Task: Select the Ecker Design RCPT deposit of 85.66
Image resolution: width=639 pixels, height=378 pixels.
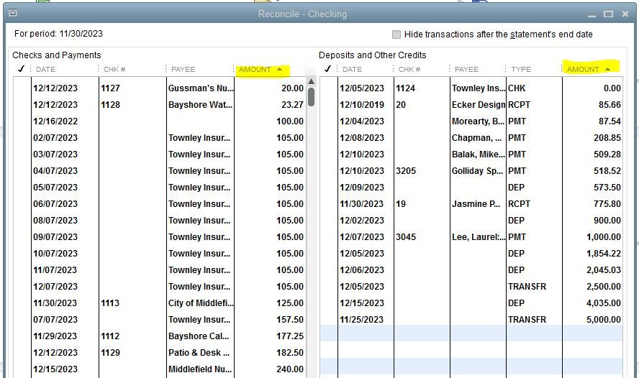Action: coord(471,105)
